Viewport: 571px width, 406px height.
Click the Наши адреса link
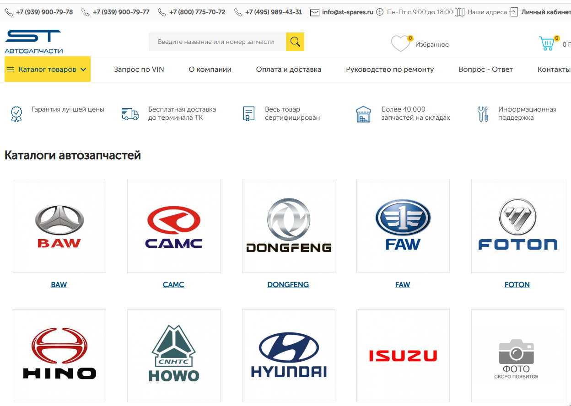coord(487,12)
